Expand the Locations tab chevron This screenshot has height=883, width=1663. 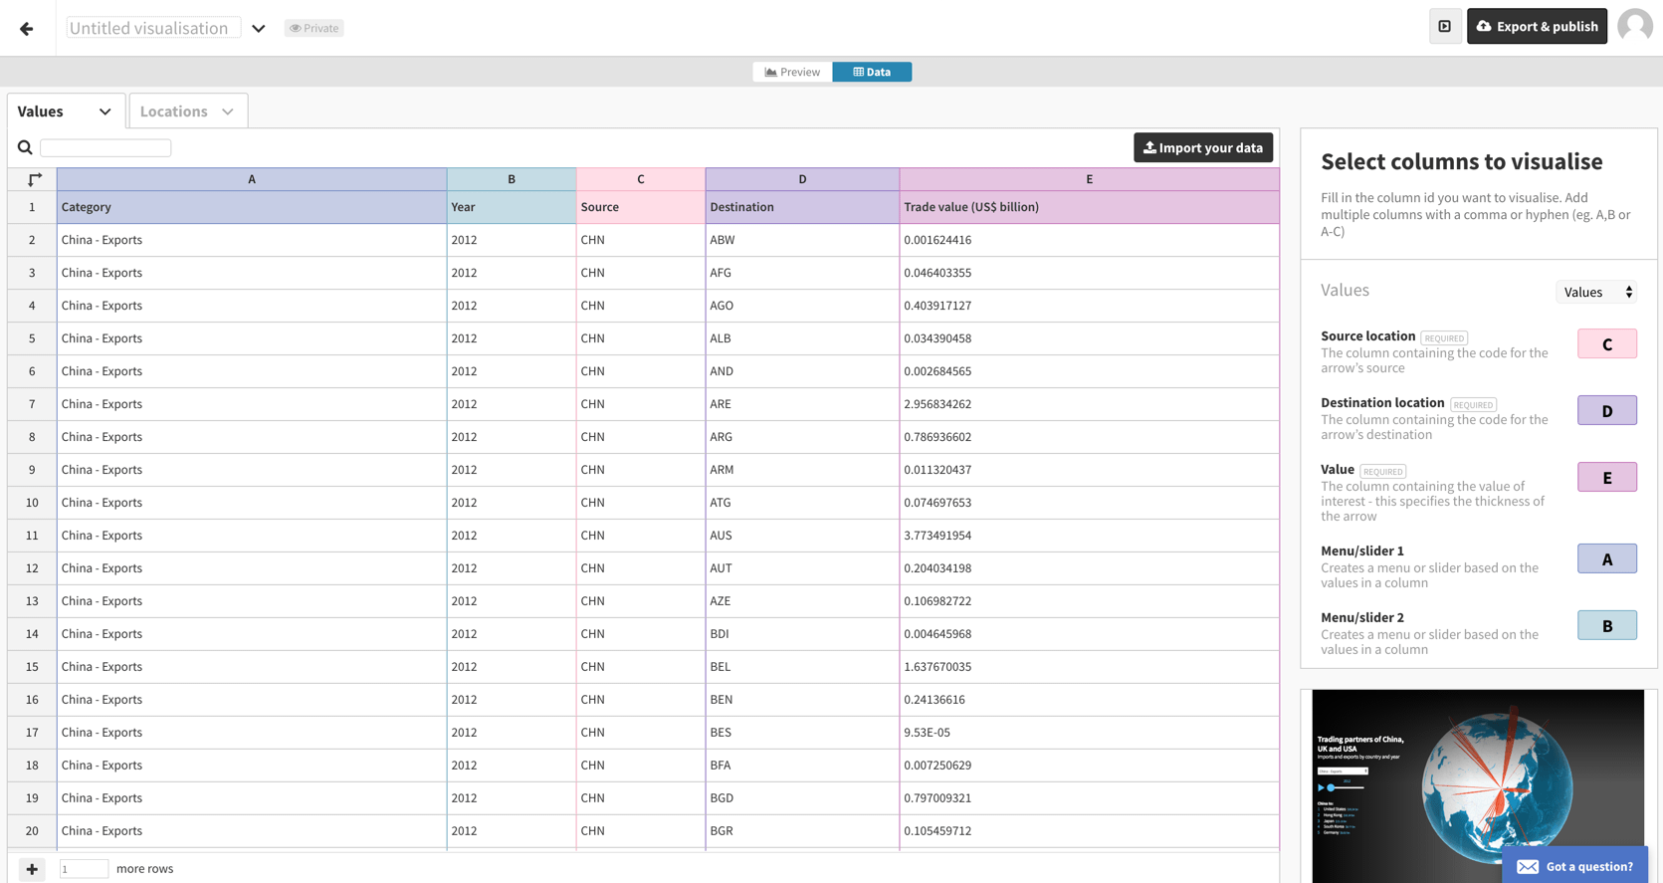click(x=228, y=111)
